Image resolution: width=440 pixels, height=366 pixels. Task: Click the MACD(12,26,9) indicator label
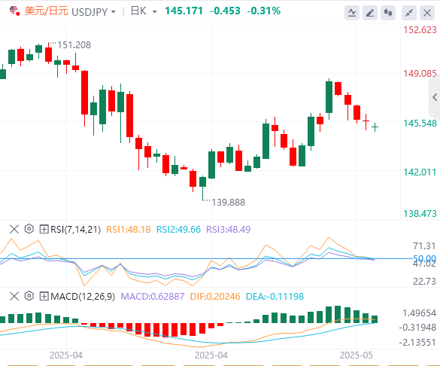tap(83, 296)
